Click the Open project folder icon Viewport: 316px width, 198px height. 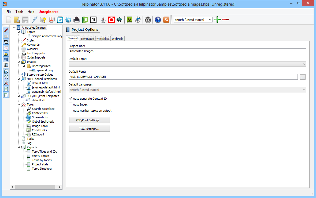click(x=17, y=20)
